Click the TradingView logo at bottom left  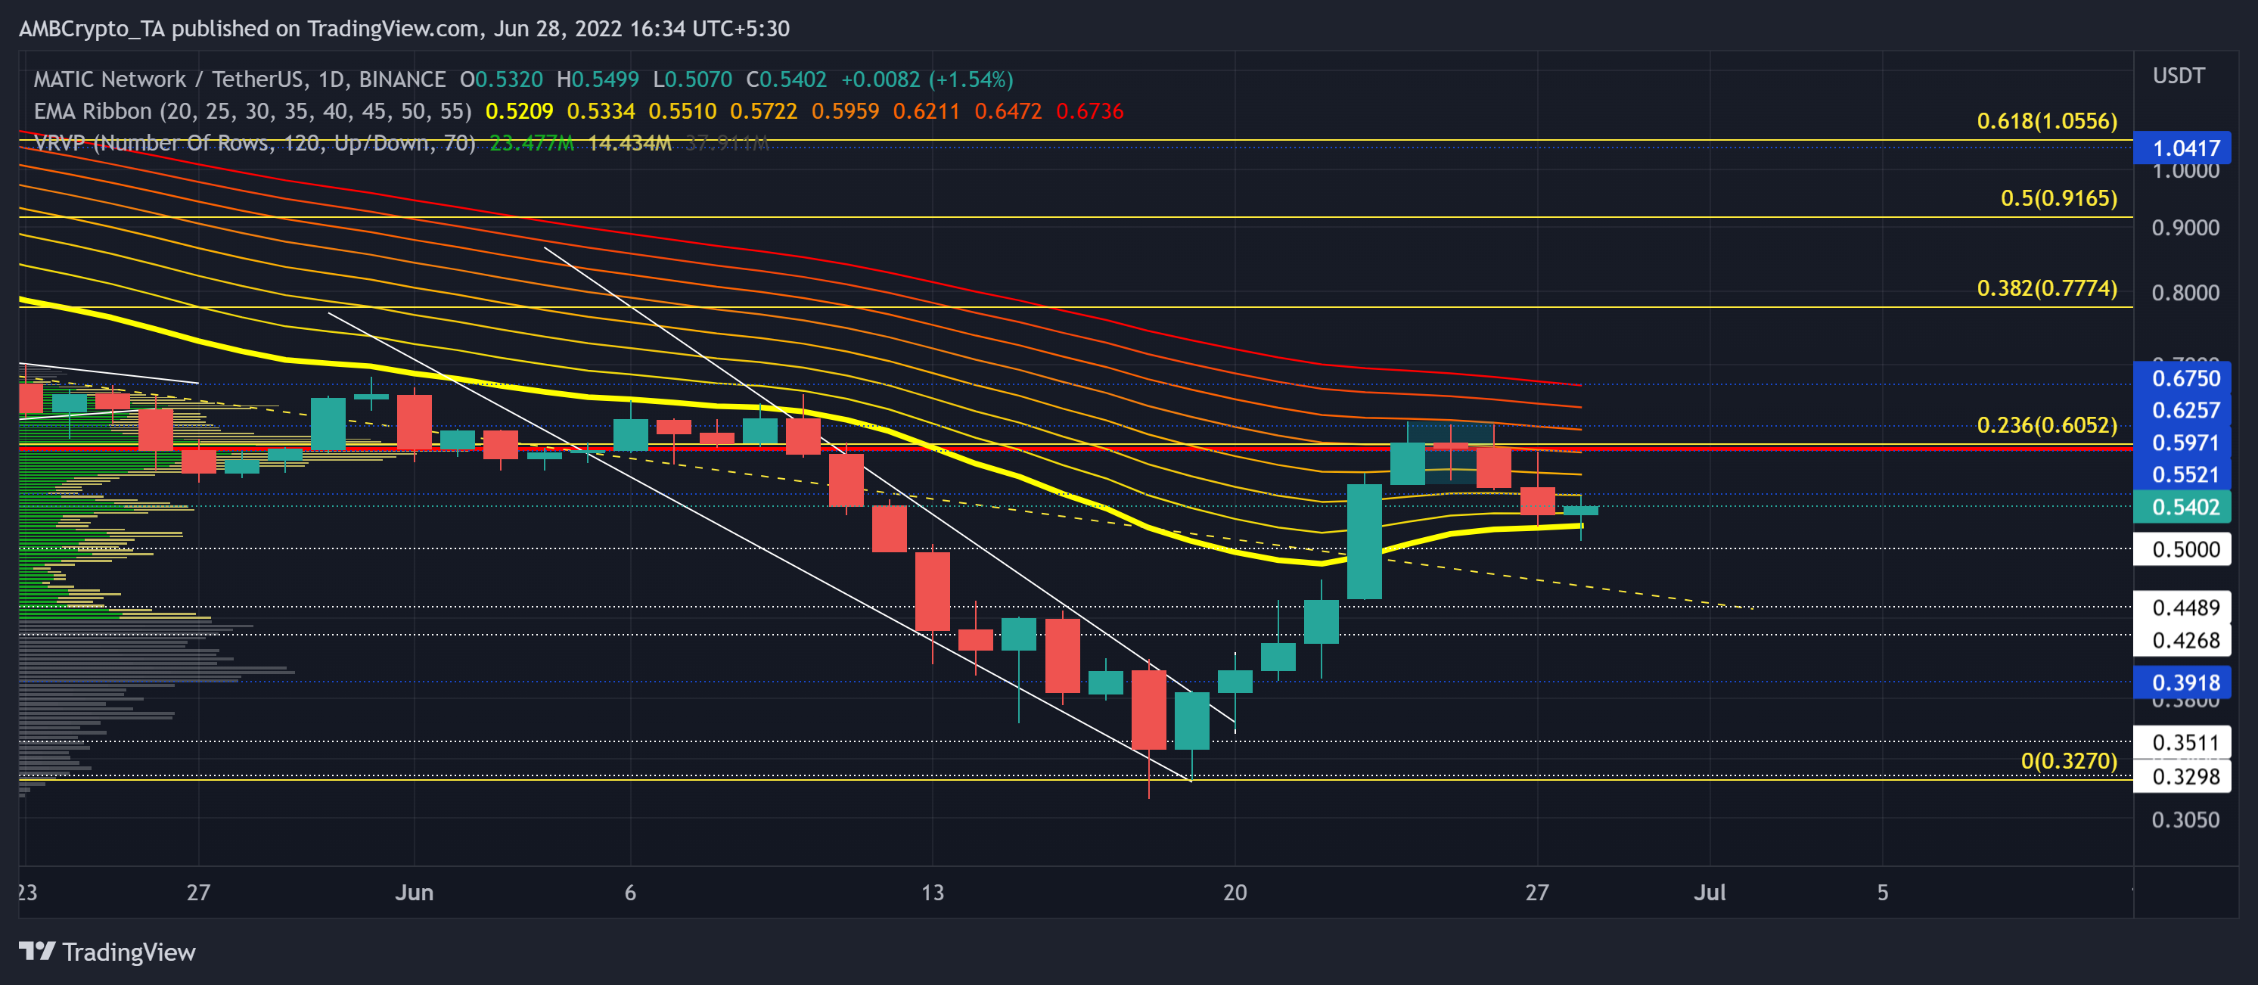(107, 952)
